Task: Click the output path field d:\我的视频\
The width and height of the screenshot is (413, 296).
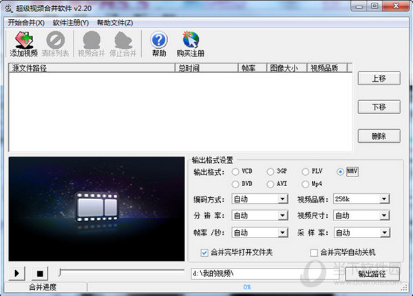Action: tap(265, 273)
